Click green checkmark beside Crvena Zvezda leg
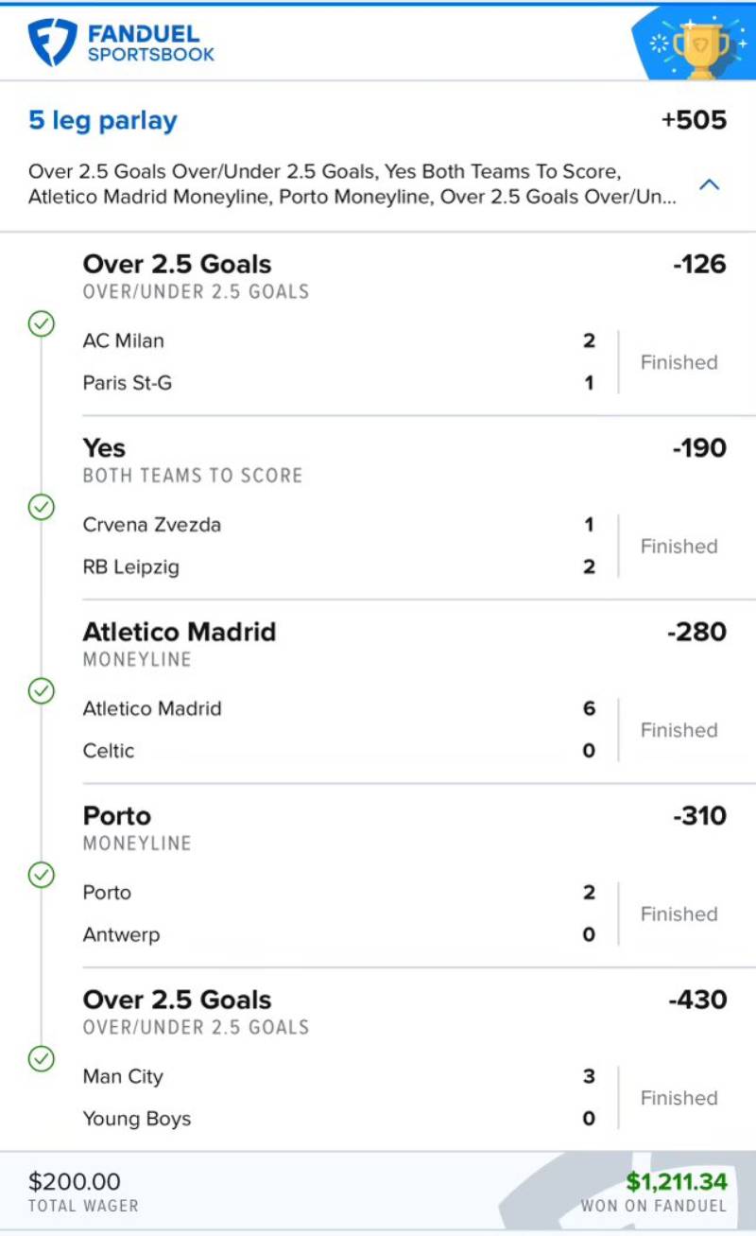 pos(41,508)
